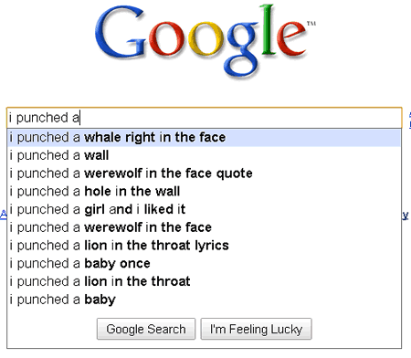Select suggestion "i punched a wall"
411x358 pixels.
[x=204, y=155]
